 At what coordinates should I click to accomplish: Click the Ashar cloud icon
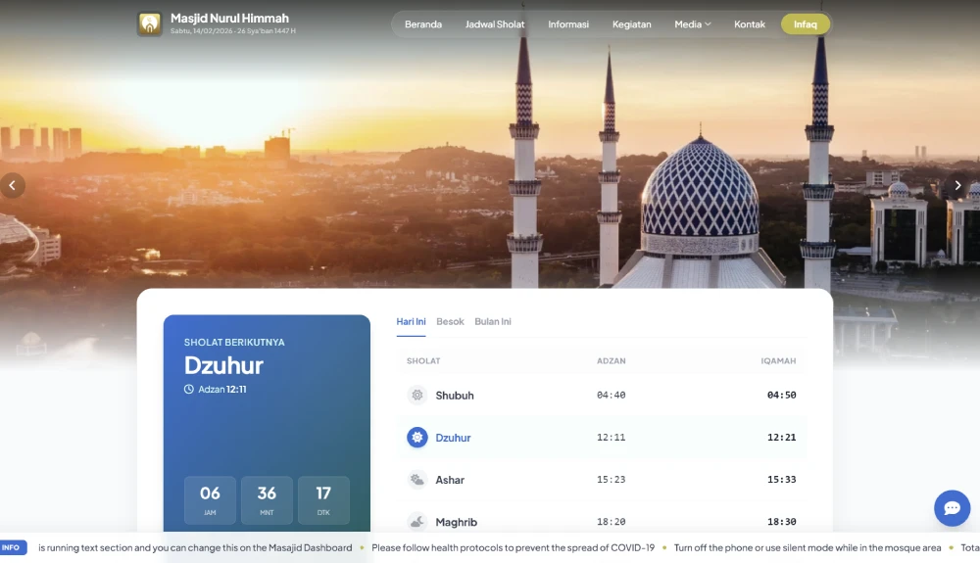(x=417, y=480)
